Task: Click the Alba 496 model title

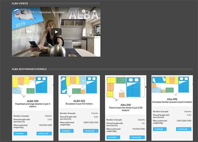Action: click(172, 99)
